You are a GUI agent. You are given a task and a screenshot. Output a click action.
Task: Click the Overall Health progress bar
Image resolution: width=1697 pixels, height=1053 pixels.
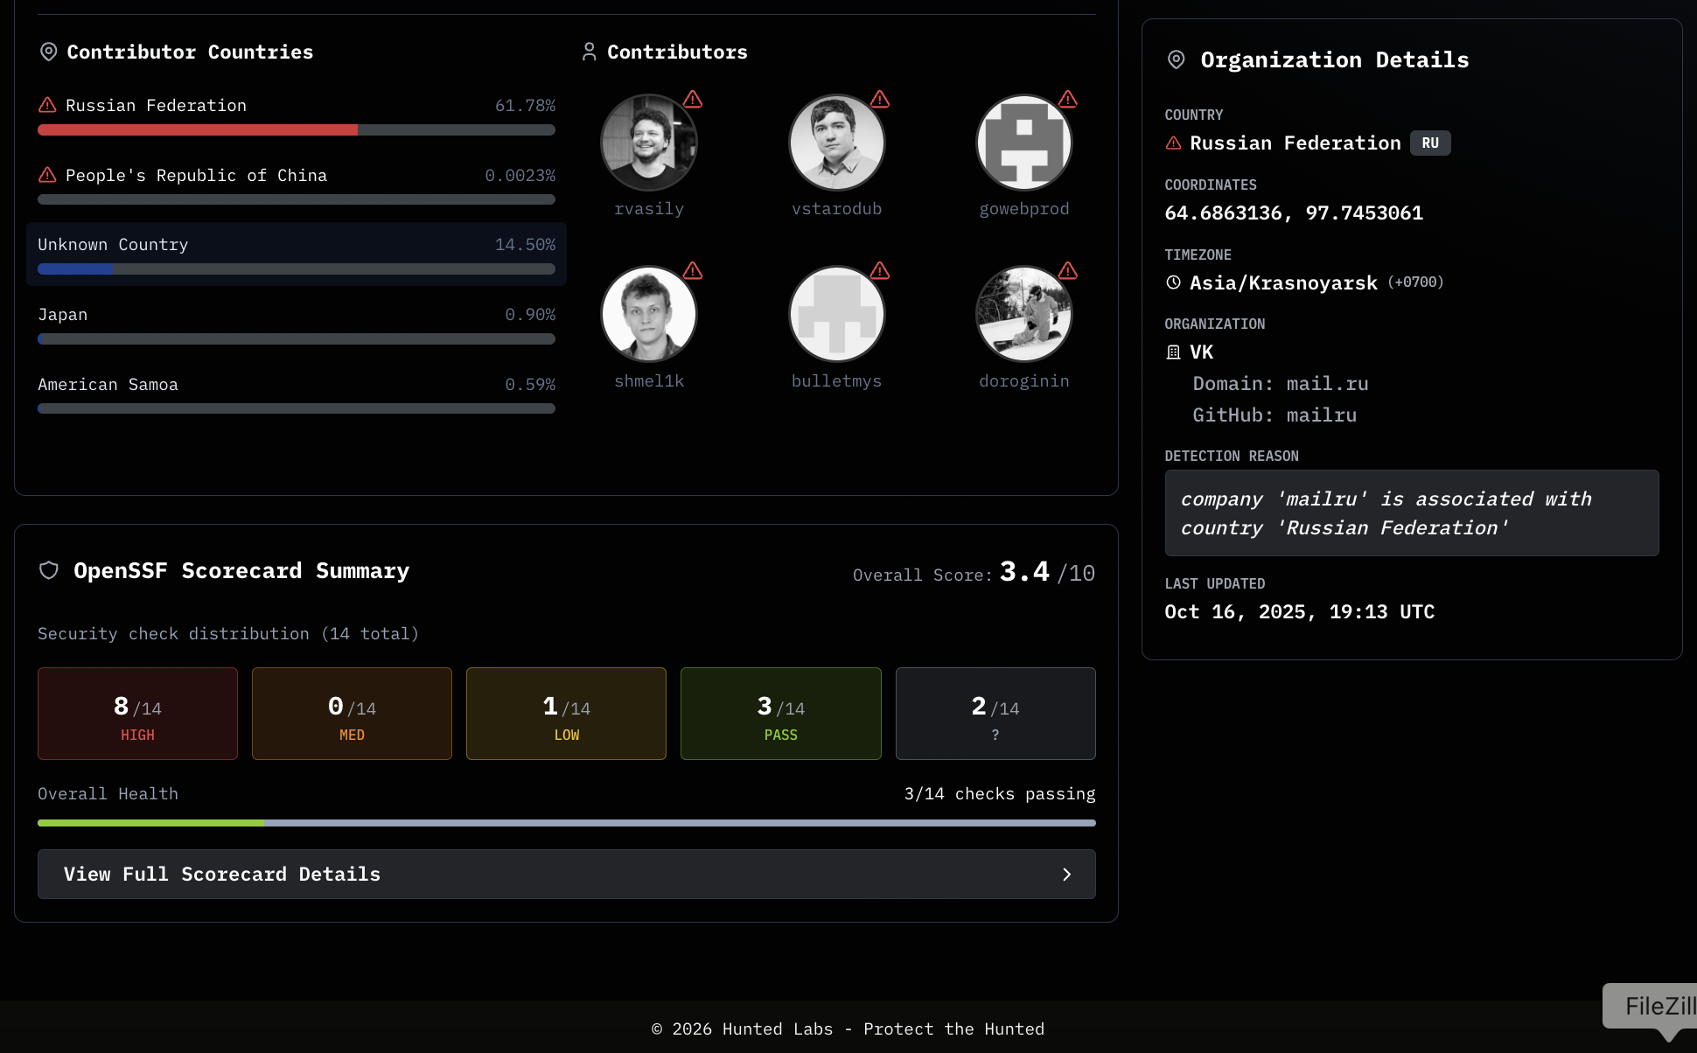pyautogui.click(x=566, y=823)
